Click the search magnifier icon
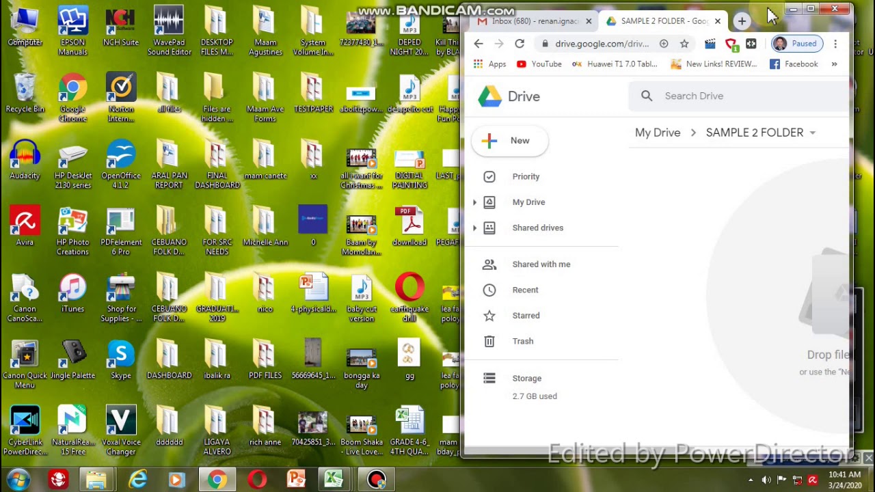Viewport: 875px width, 492px height. [x=647, y=96]
